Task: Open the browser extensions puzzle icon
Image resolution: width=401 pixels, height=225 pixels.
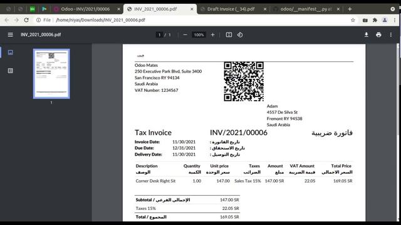Action: point(375,20)
